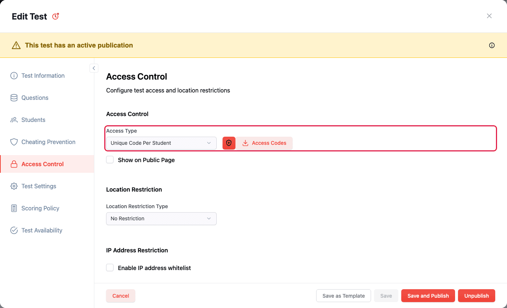Close the Edit Test dialog
This screenshot has width=507, height=308.
489,16
